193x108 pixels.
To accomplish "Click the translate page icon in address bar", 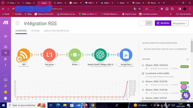I will [x=135, y=9].
